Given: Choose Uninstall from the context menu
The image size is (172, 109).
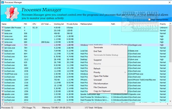Looking at the screenshot, I should (x=98, y=80).
